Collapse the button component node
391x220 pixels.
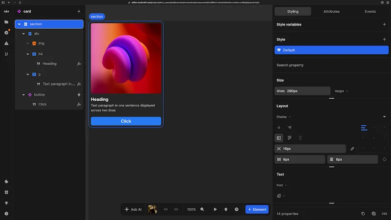pyautogui.click(x=23, y=95)
